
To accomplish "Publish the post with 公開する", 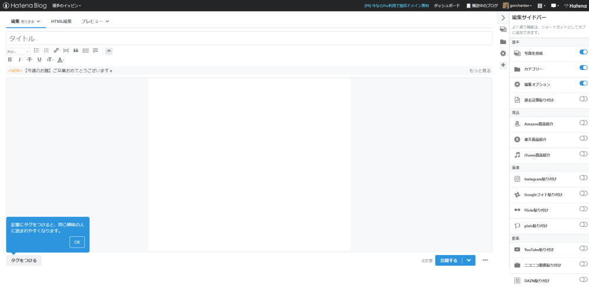I will 449,260.
